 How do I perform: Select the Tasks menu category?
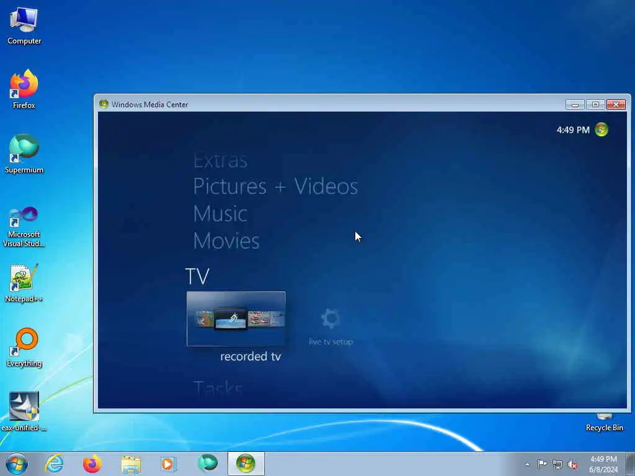click(x=218, y=388)
